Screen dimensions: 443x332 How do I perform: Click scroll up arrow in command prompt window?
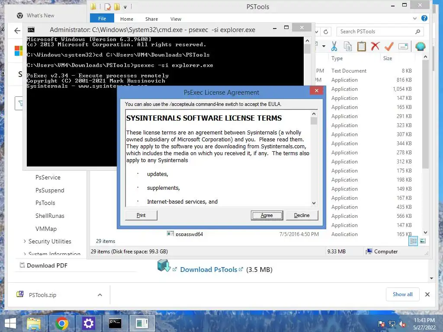[x=308, y=41]
